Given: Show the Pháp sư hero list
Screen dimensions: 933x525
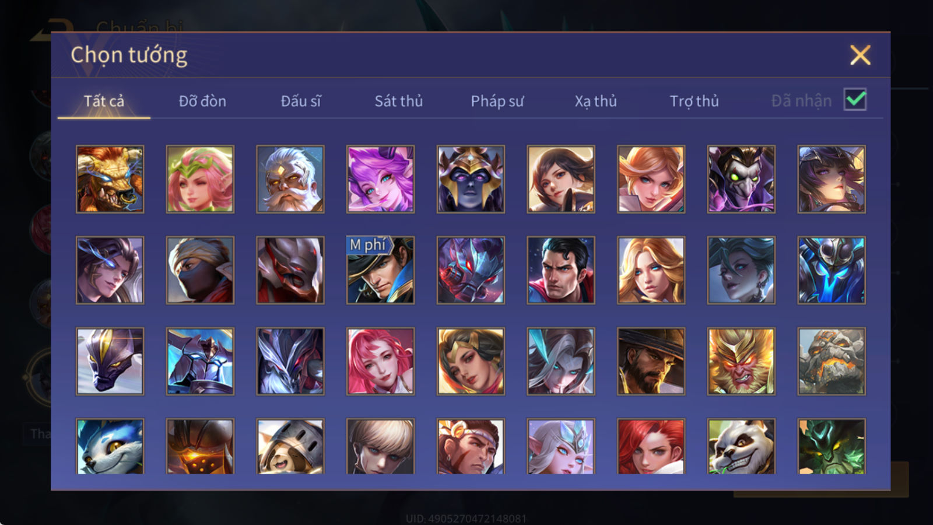Looking at the screenshot, I should [x=497, y=101].
